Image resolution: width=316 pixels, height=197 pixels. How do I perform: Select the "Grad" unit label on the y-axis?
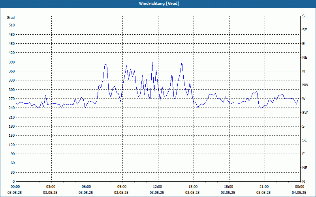[11, 18]
